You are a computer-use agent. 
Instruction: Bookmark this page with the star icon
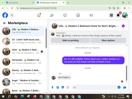118,8
